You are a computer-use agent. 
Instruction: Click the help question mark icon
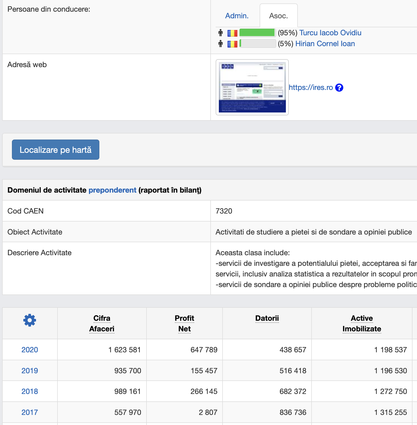click(339, 88)
